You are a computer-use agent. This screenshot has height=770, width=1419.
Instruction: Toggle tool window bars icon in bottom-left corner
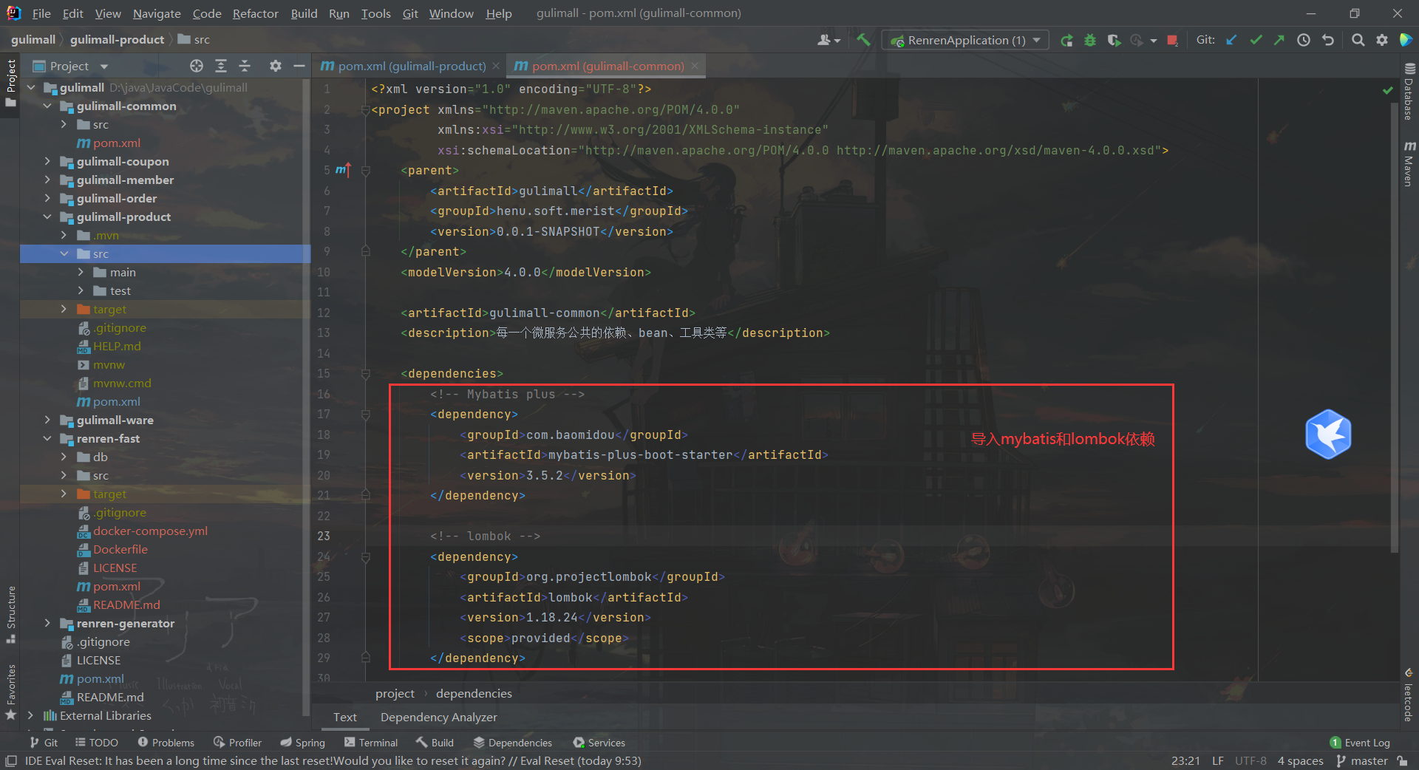(10, 760)
